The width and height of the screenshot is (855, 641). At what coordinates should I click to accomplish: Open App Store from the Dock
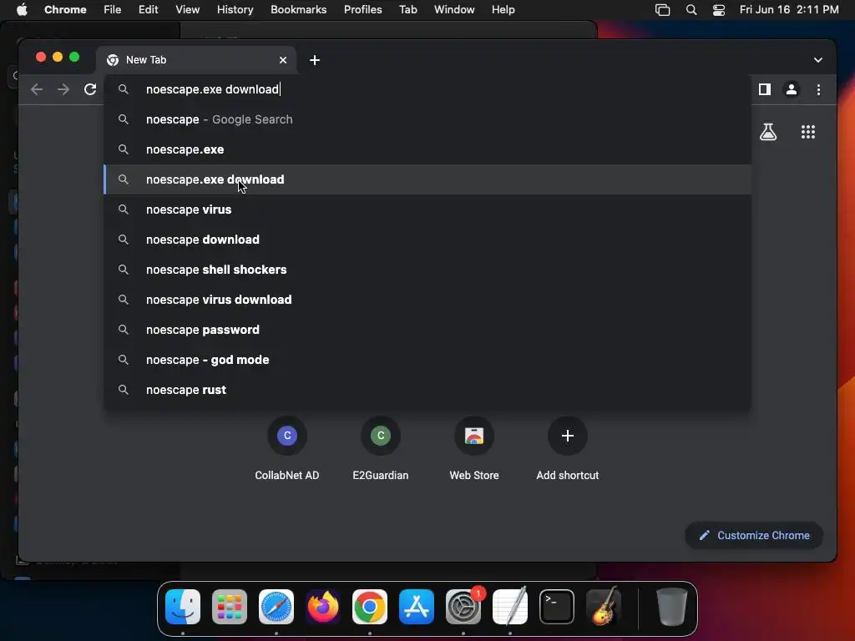click(417, 607)
